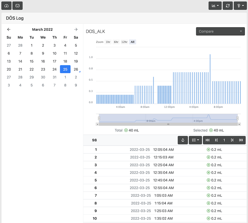
Task: Set chart zoom to 6hr
Action: pyautogui.click(x=116, y=42)
